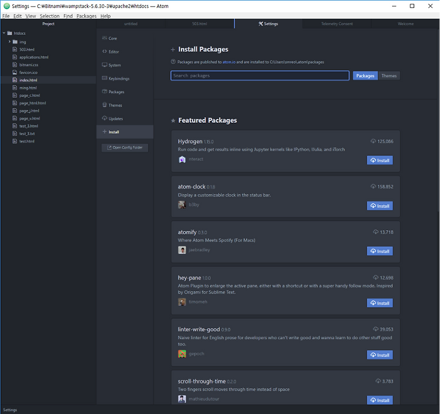Click the gepoch author avatar
Image resolution: width=440 pixels, height=414 pixels.
(182, 354)
